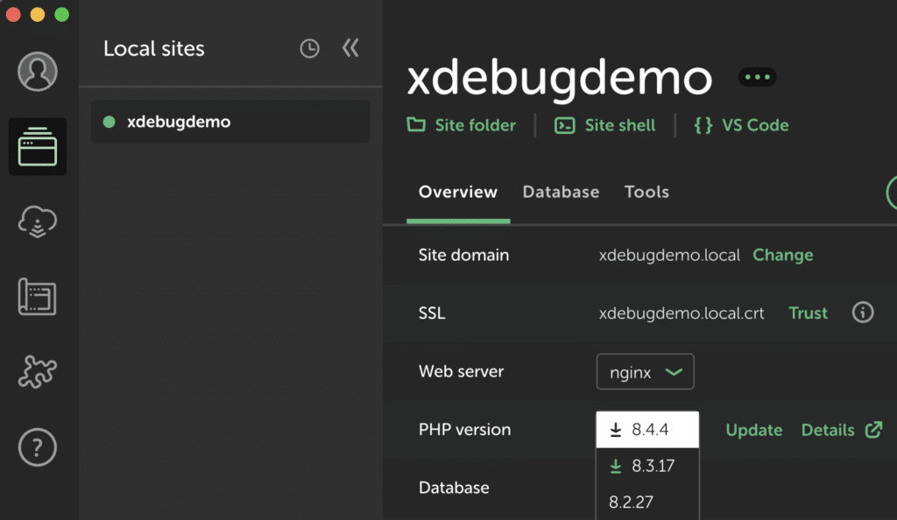Click the terminal icon beside Site shell

565,125
